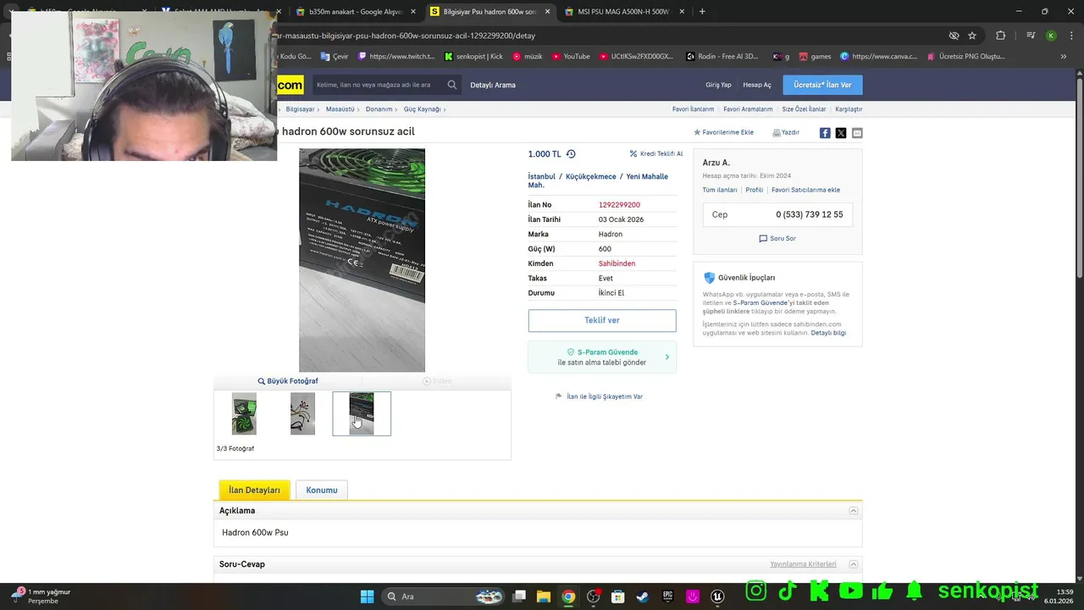Open Unreal Engine from the taskbar
Screen dimensions: 1084x610
point(718,596)
